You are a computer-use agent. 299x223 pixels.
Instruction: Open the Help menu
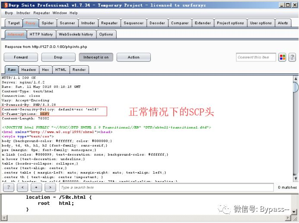(x=73, y=13)
